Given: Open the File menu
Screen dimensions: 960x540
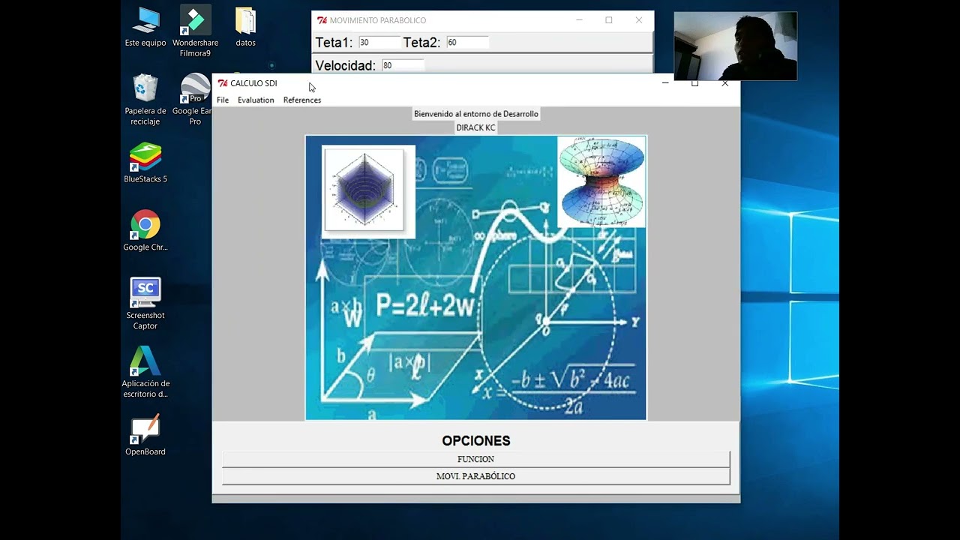Looking at the screenshot, I should (223, 100).
